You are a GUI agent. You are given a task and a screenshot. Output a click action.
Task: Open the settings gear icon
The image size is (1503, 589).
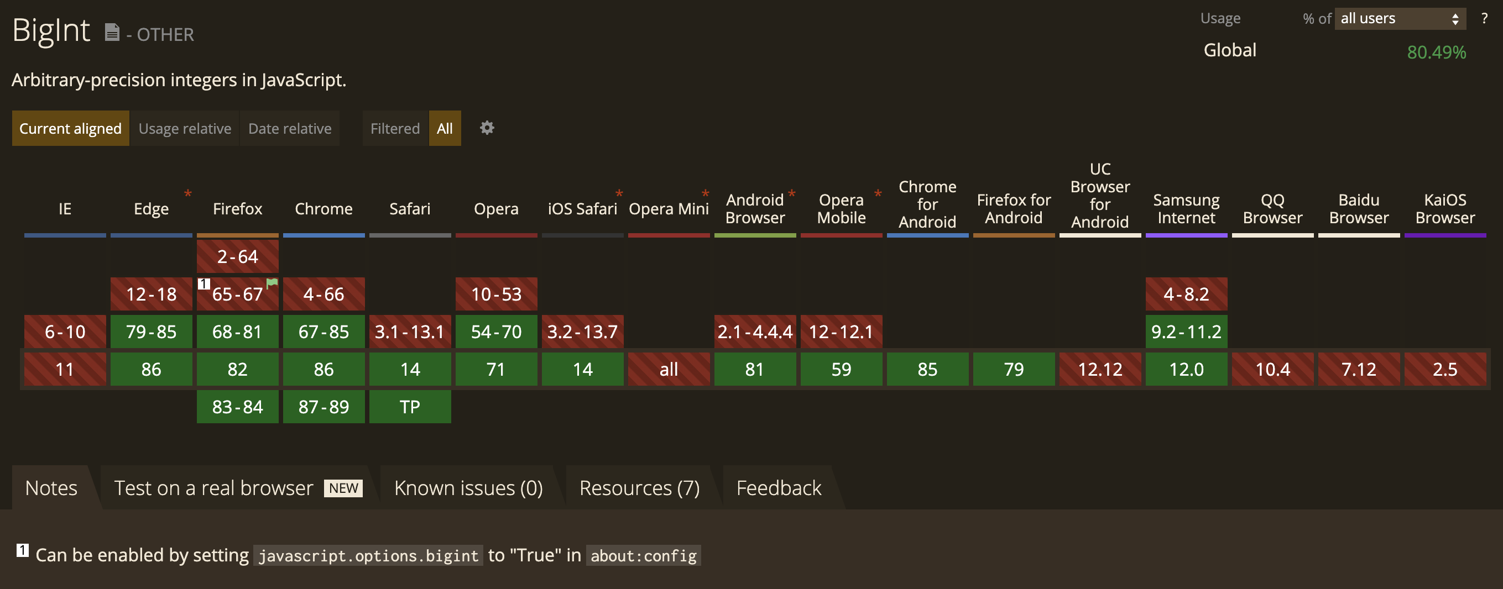487,128
